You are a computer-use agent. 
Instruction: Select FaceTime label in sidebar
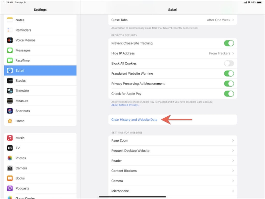pos(23,60)
